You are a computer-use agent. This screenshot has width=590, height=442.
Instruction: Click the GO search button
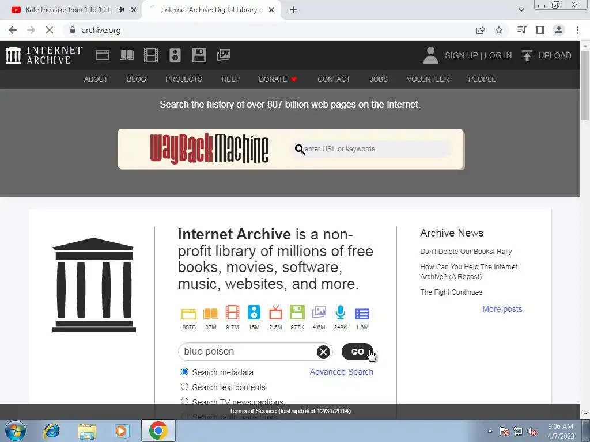[357, 352]
